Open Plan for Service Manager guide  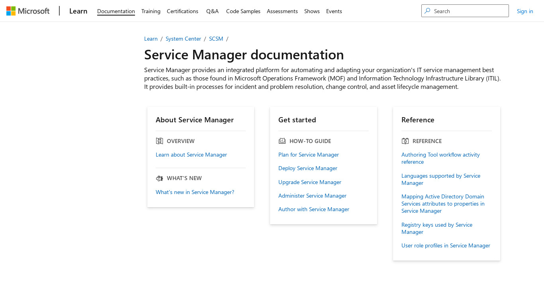(309, 155)
